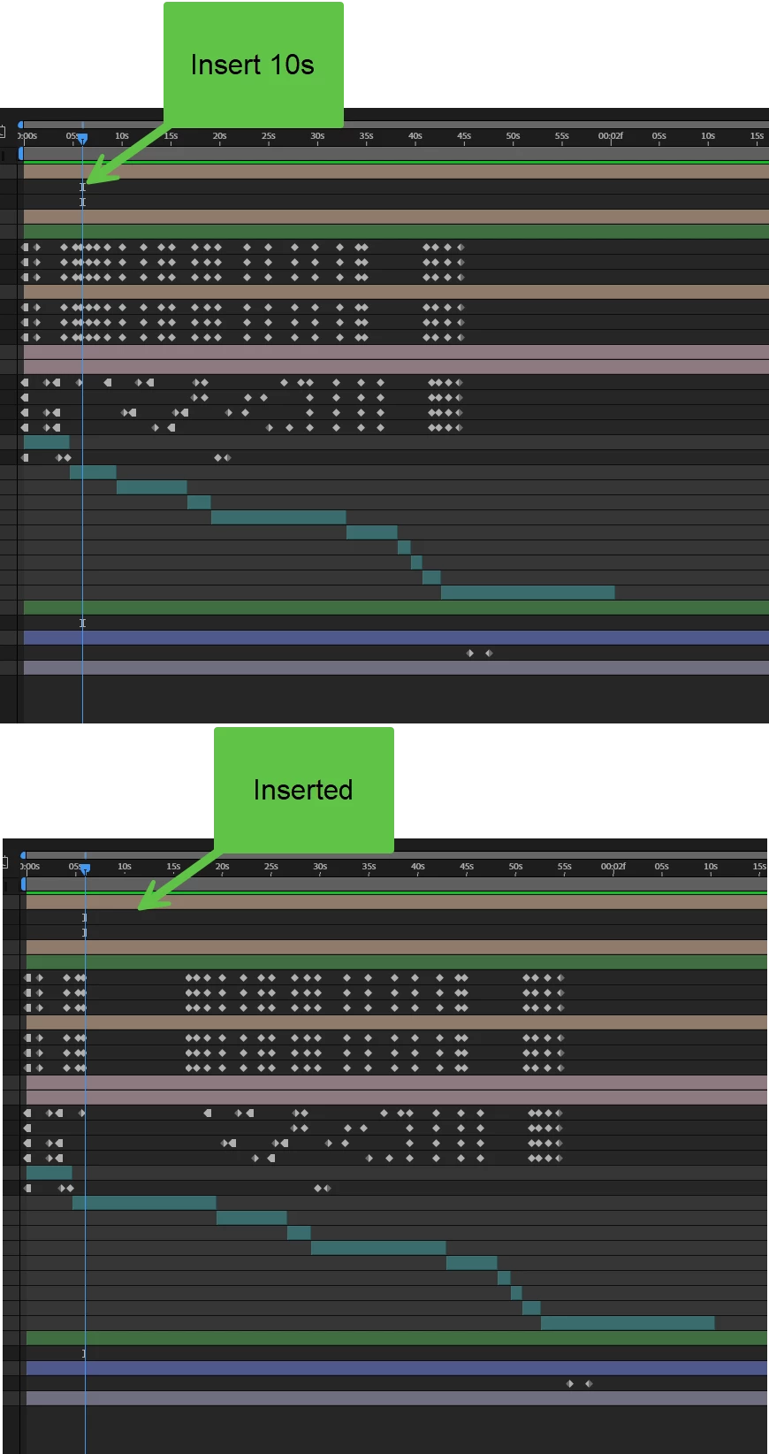Select top timeline longest teal bar ending near 00:02f
The height and width of the screenshot is (1454, 769).
(x=528, y=593)
